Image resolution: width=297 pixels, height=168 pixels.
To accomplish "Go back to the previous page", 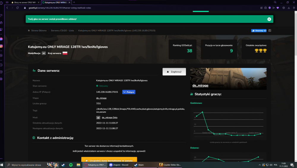I will [7, 8].
